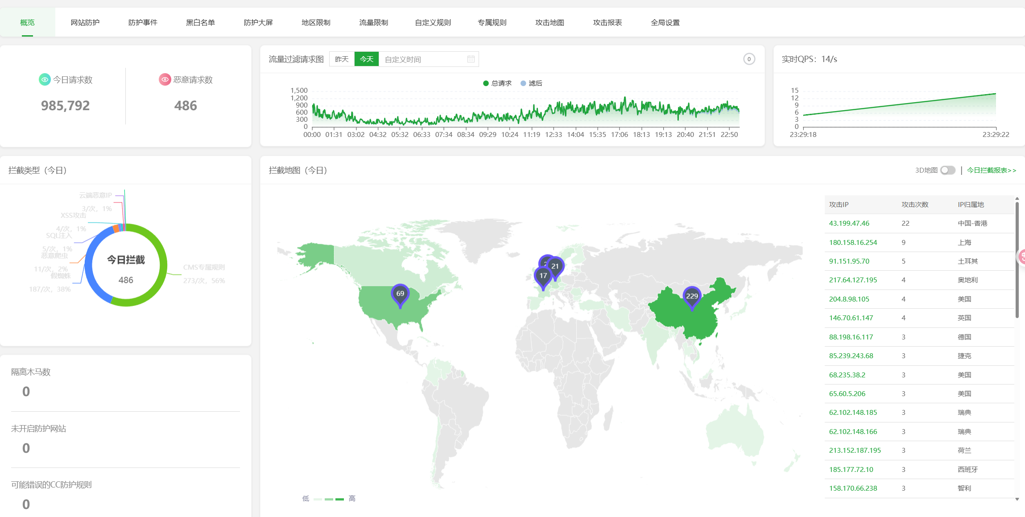The width and height of the screenshot is (1025, 517).
Task: Click the scroll-up arrow of IP list
Action: coord(1017,199)
